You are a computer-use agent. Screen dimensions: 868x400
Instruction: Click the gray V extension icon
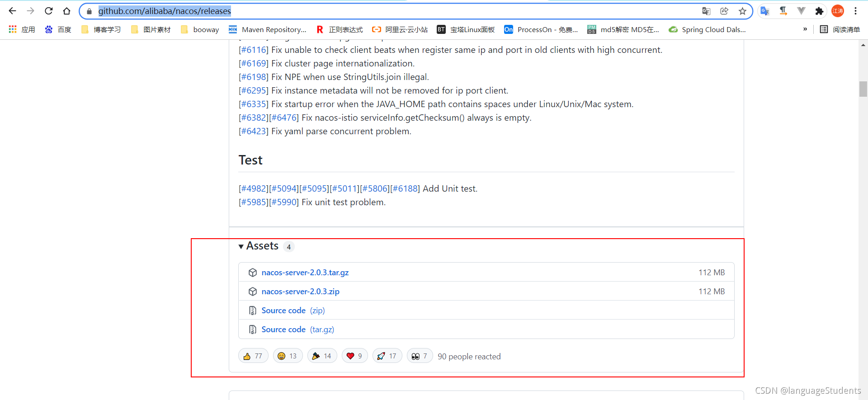801,11
